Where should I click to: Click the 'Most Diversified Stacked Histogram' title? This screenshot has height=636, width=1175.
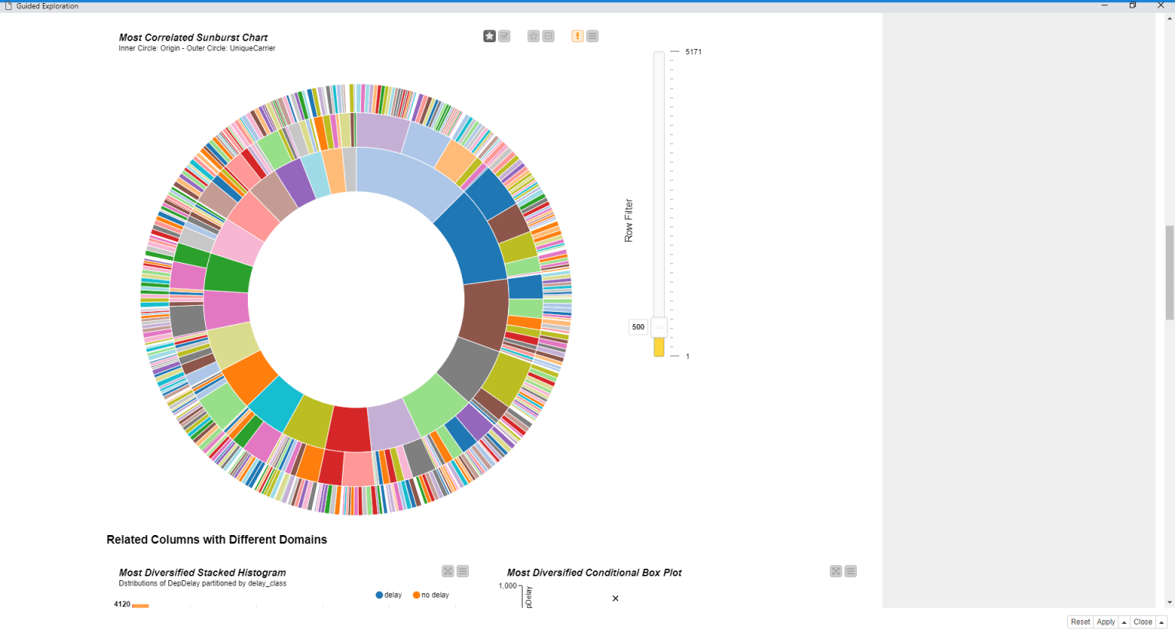point(203,573)
